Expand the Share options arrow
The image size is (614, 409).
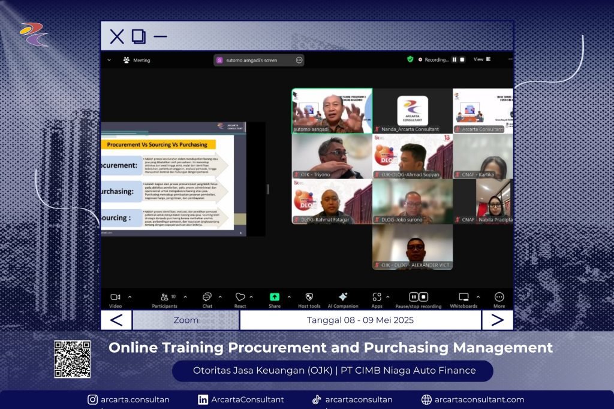289,296
